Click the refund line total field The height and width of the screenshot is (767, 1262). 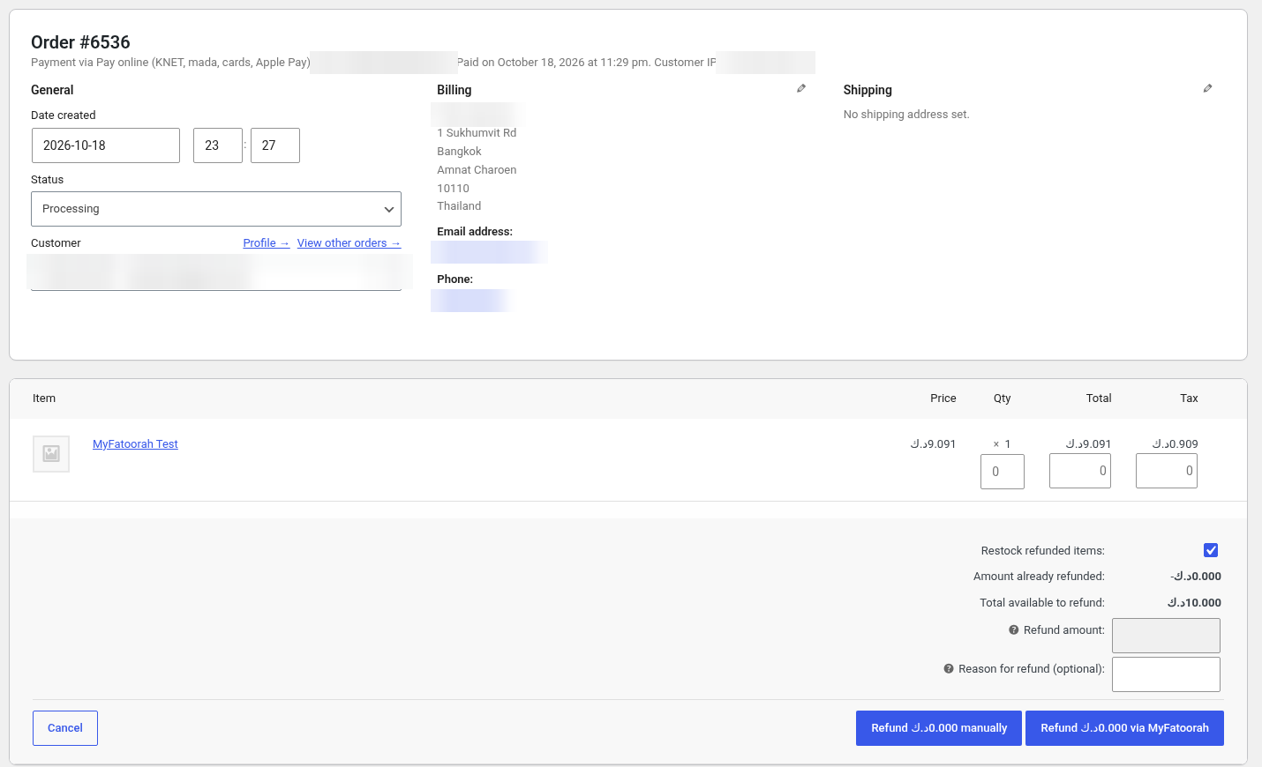(1080, 471)
